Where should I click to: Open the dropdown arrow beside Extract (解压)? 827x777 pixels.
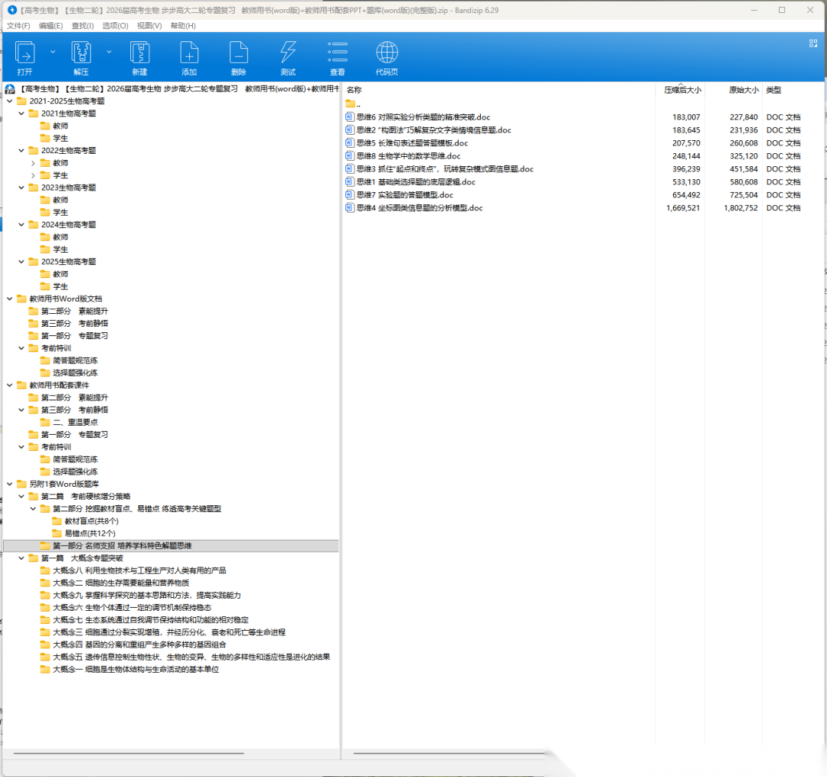point(109,51)
